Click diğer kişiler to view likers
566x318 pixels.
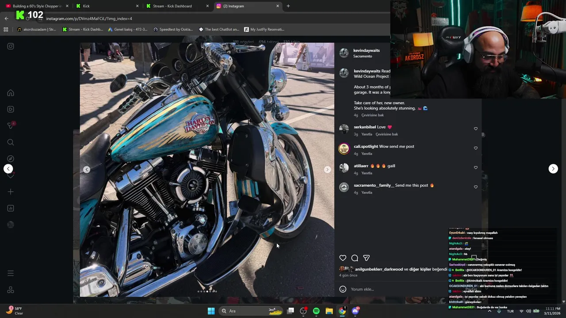pos(420,269)
